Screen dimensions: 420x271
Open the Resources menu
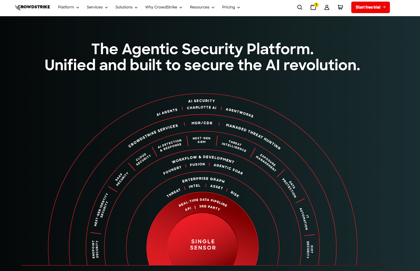(x=202, y=7)
